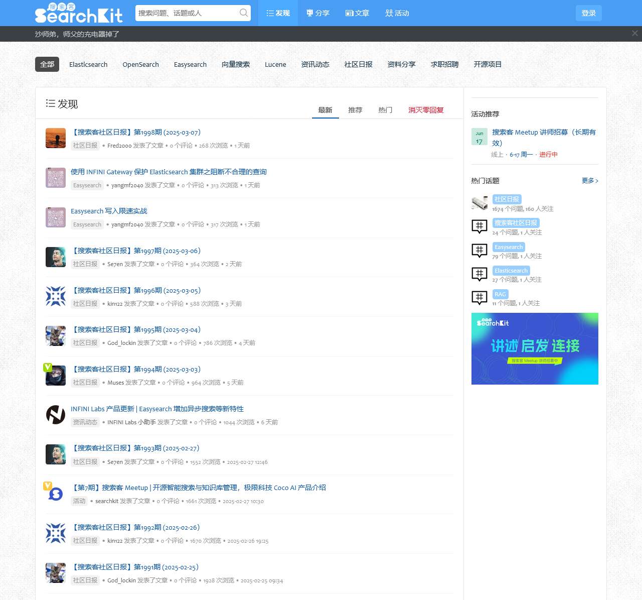
Task: Open 第1994期 (2025-03-03) daily post
Action: coord(135,369)
